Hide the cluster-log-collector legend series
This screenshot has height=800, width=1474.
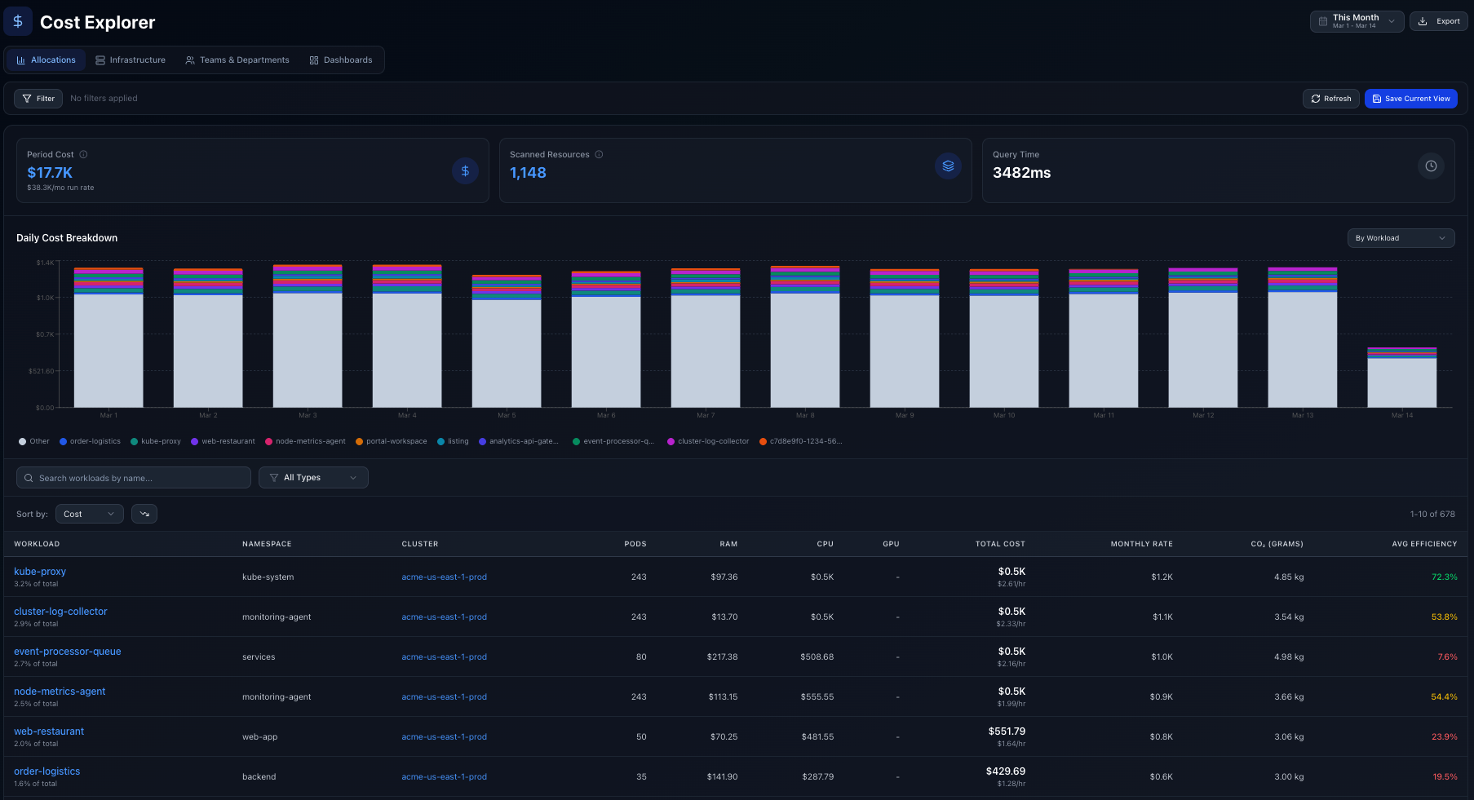708,441
